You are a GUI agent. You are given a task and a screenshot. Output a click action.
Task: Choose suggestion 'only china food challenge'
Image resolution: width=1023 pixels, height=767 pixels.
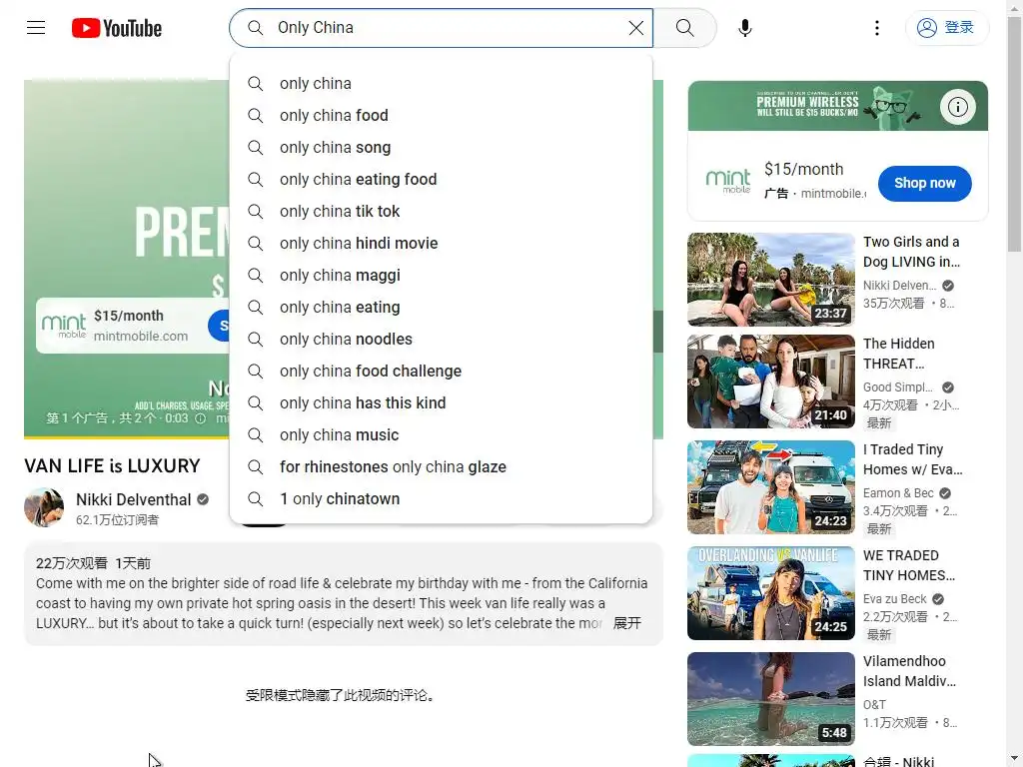[441, 372]
